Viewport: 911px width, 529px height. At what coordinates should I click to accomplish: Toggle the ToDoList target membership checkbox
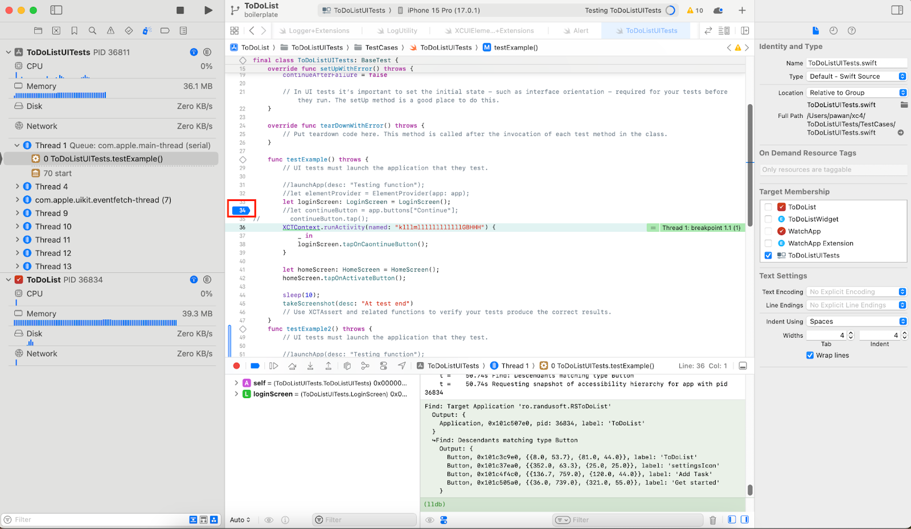768,207
